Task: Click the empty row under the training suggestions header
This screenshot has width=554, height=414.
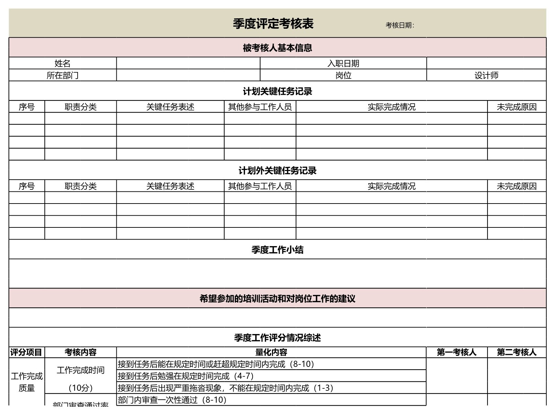Action: [277, 318]
